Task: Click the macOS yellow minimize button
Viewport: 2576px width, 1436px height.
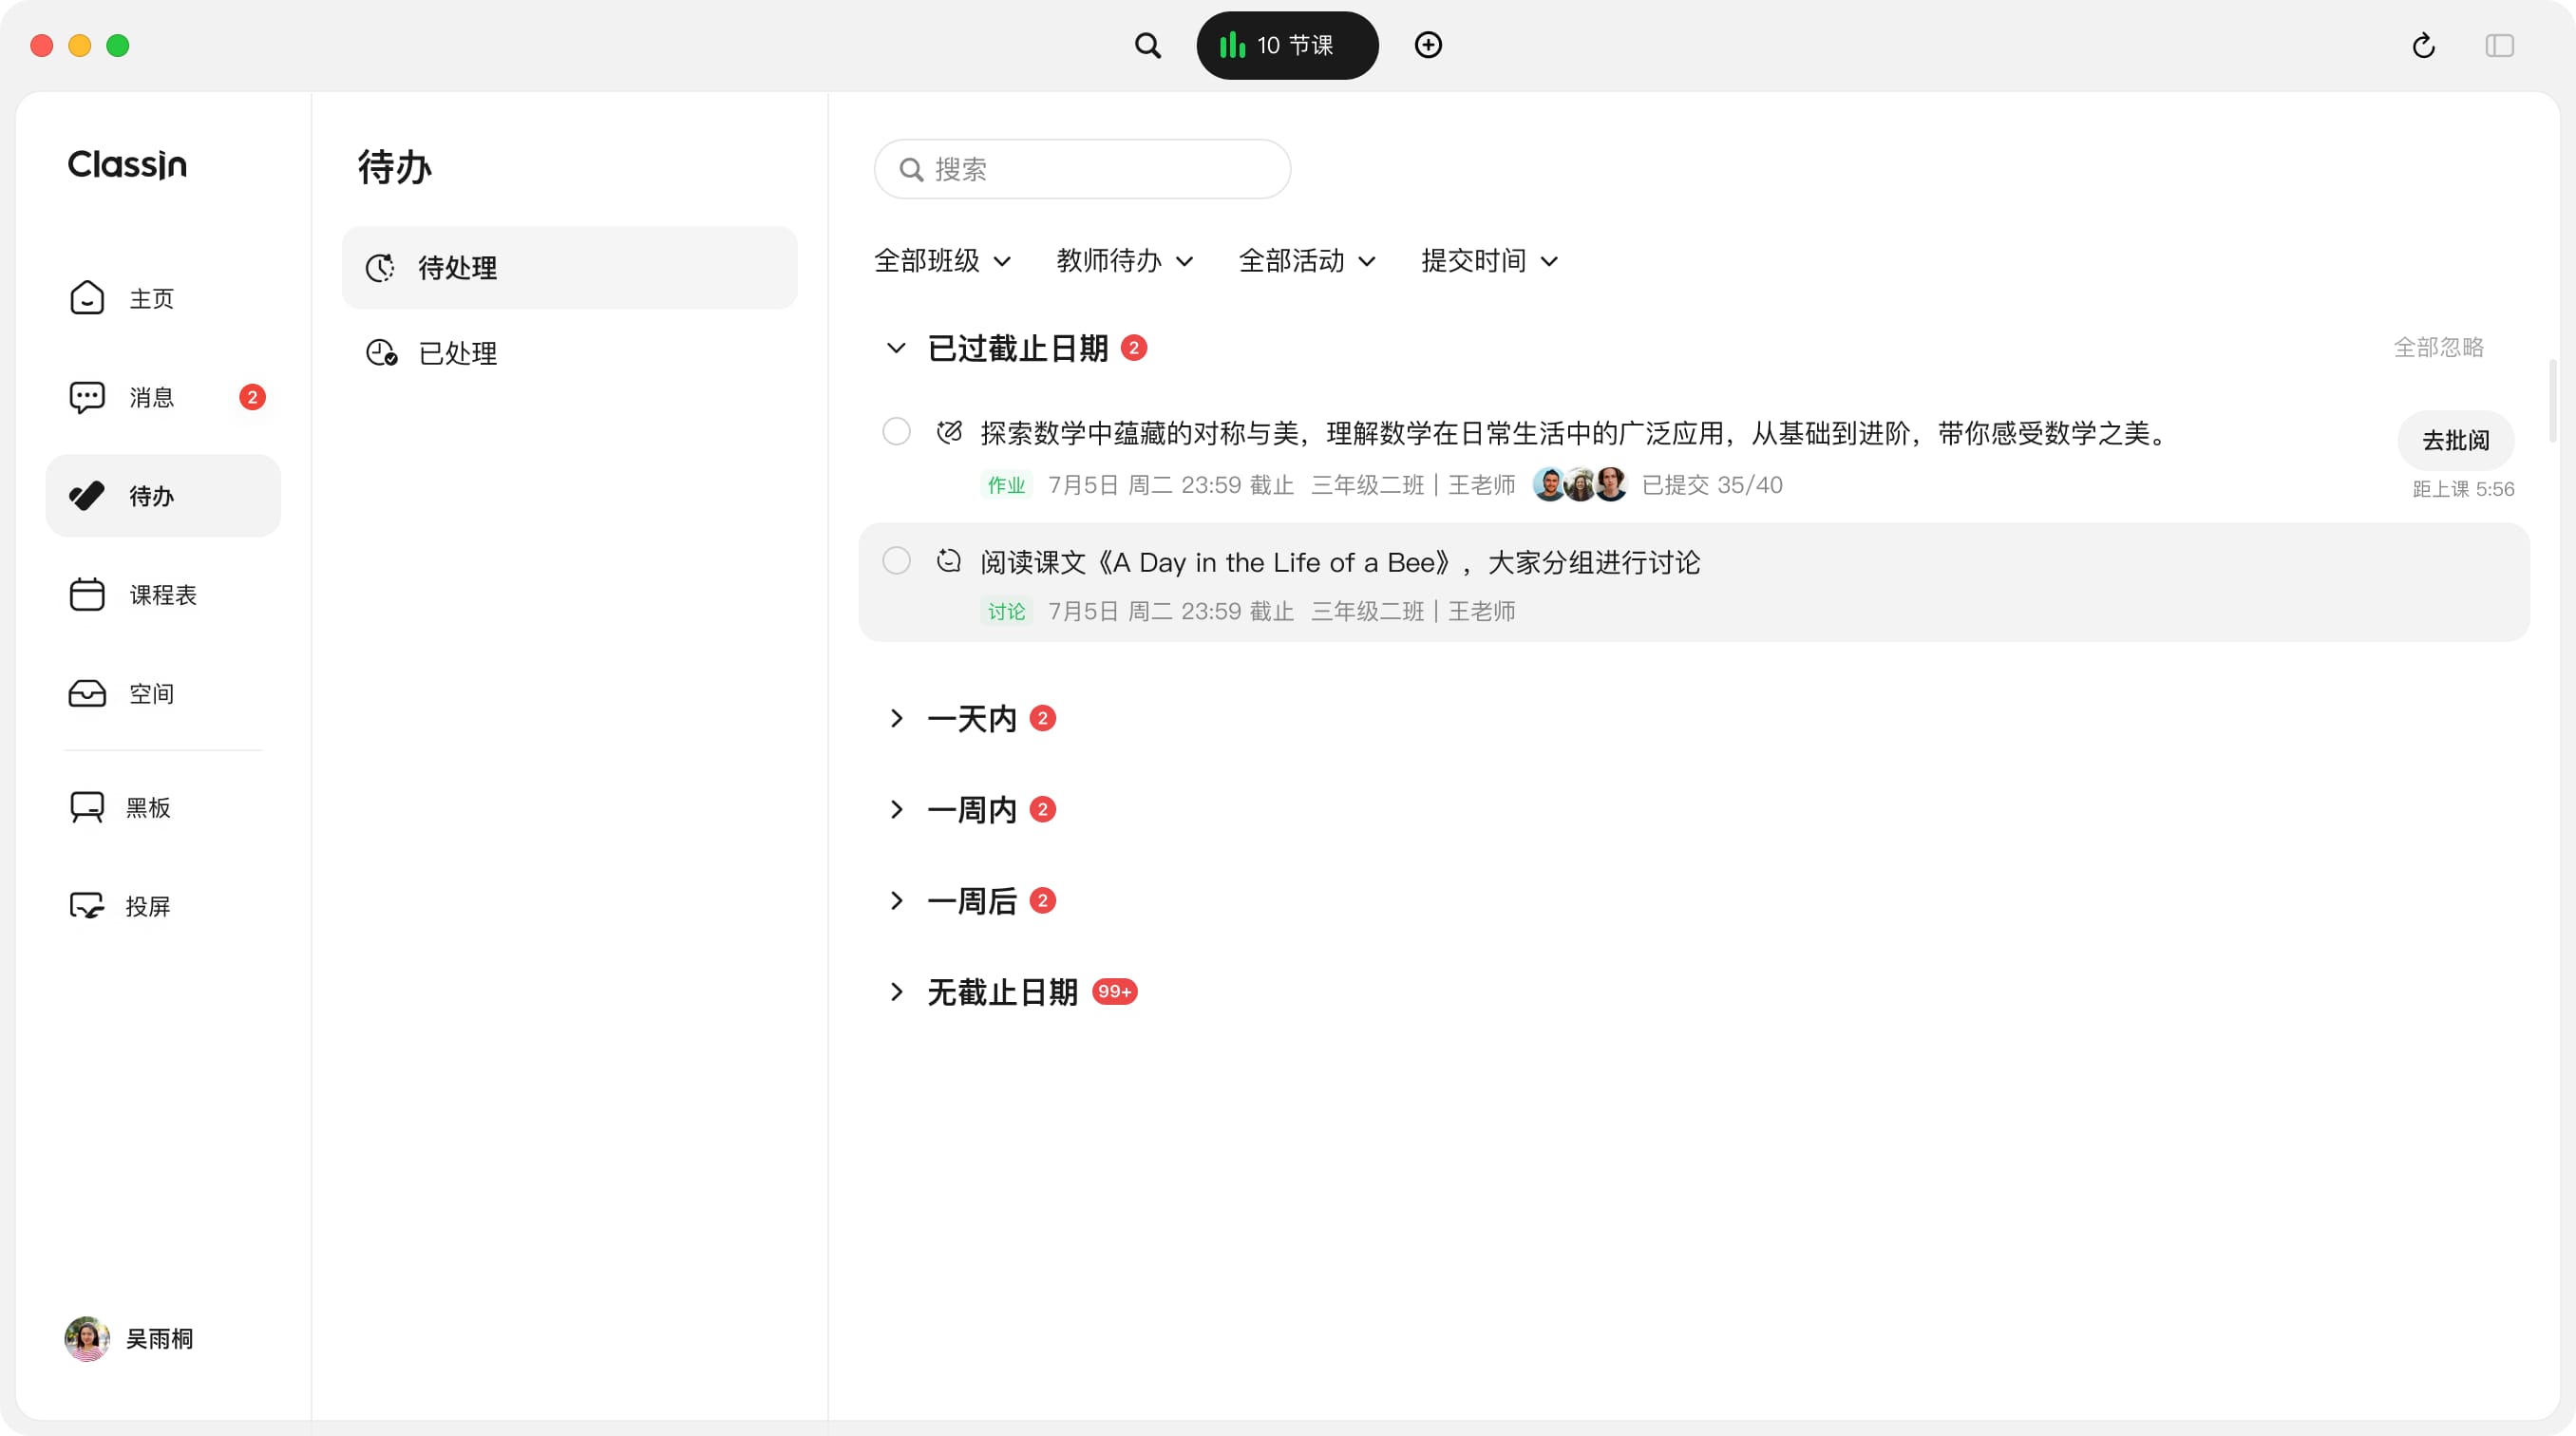Action: pos(80,45)
